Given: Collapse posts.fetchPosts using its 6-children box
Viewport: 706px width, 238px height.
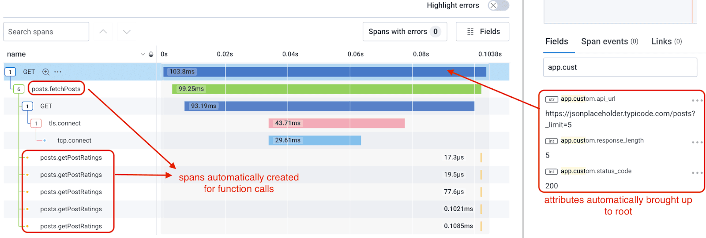Looking at the screenshot, I should [x=19, y=89].
